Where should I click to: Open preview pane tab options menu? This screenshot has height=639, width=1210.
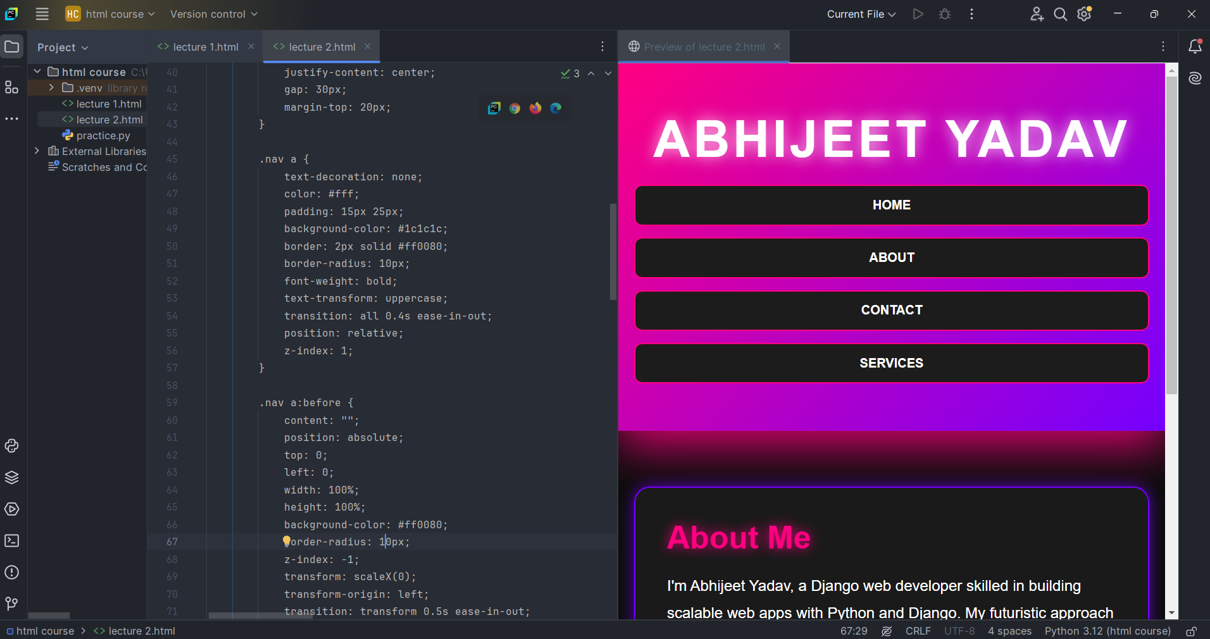click(x=1163, y=47)
